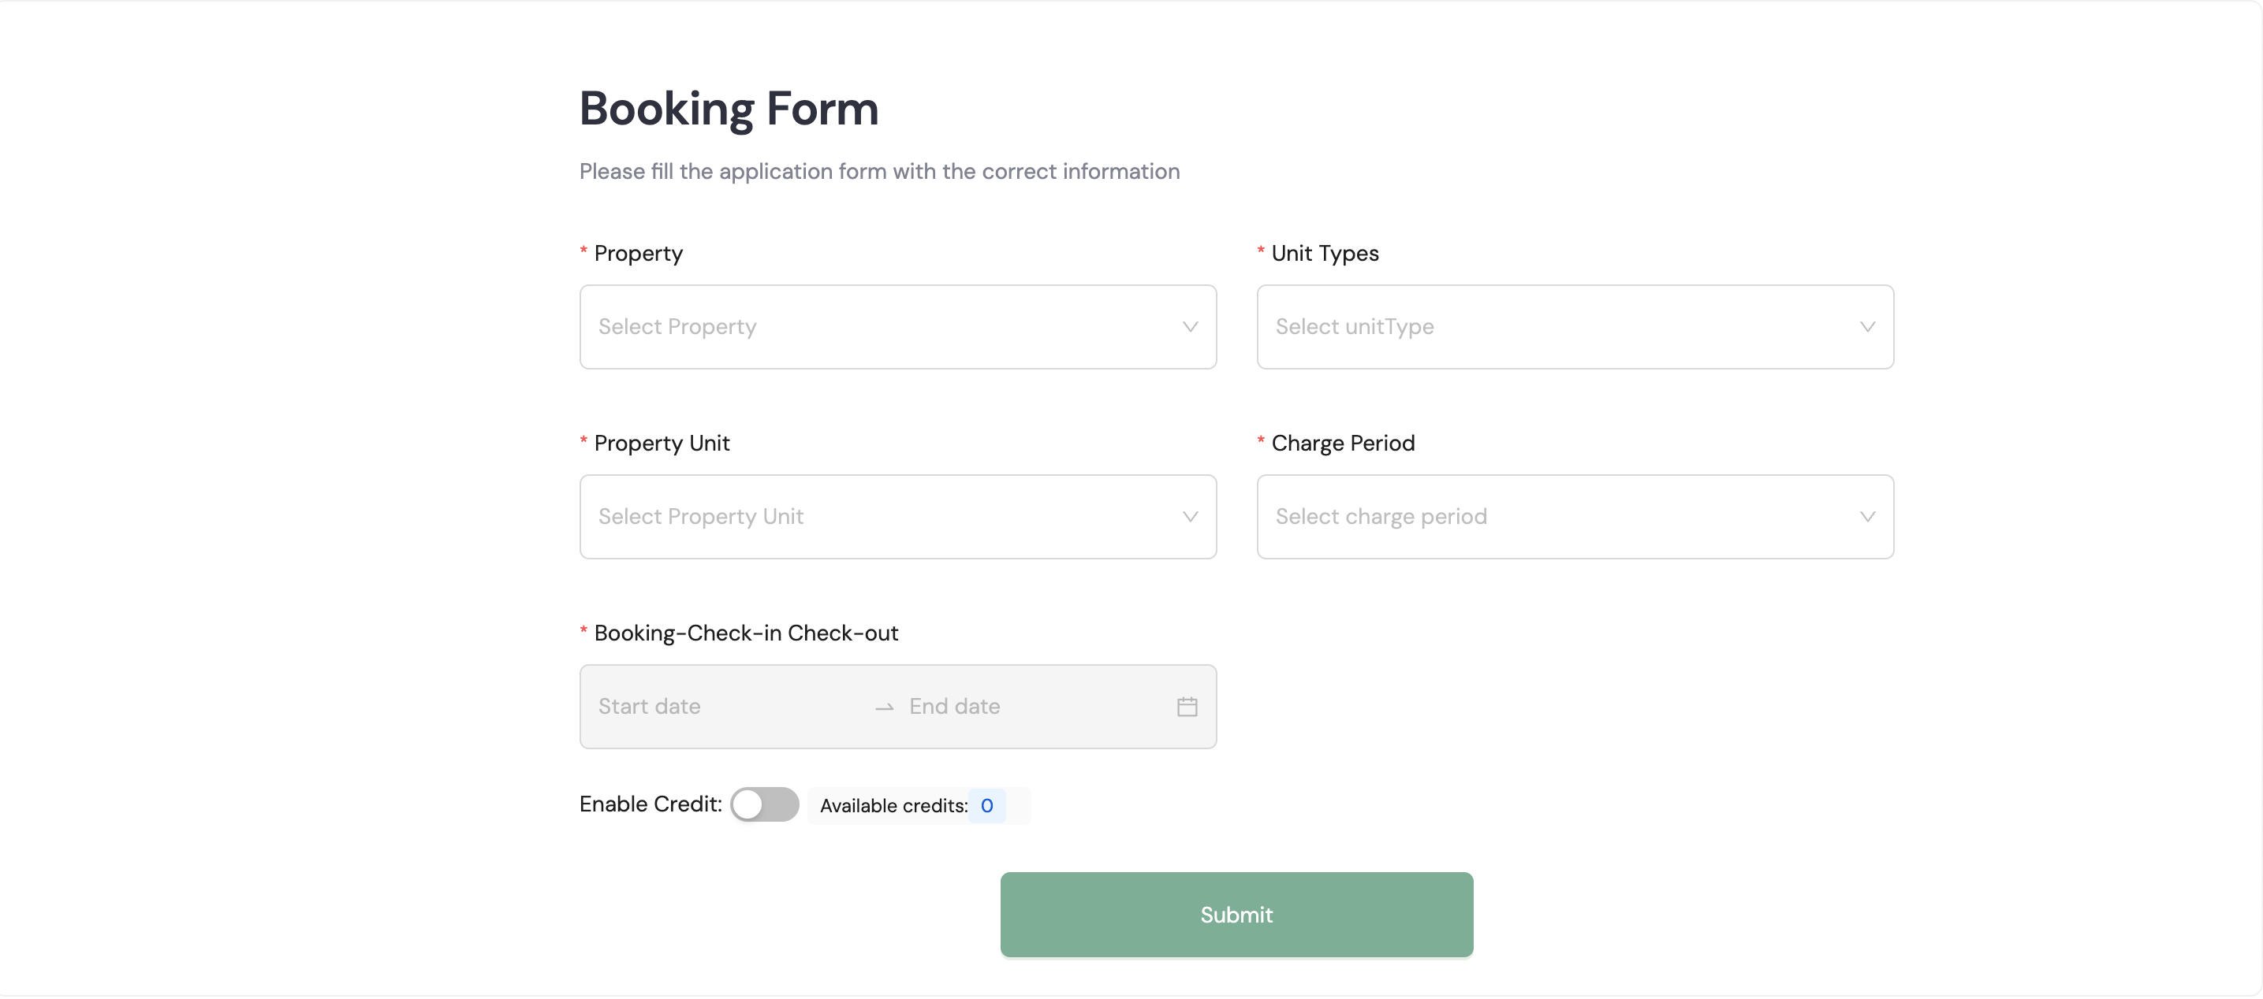Open the Select charge period combo box
The height and width of the screenshot is (999, 2263).
[x=1555, y=516]
